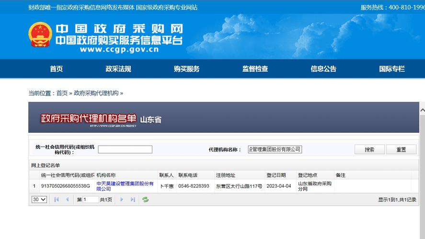Click the 代理机构名称 input field
Image resolution: width=425 pixels, height=239 pixels.
pyautogui.click(x=275, y=150)
